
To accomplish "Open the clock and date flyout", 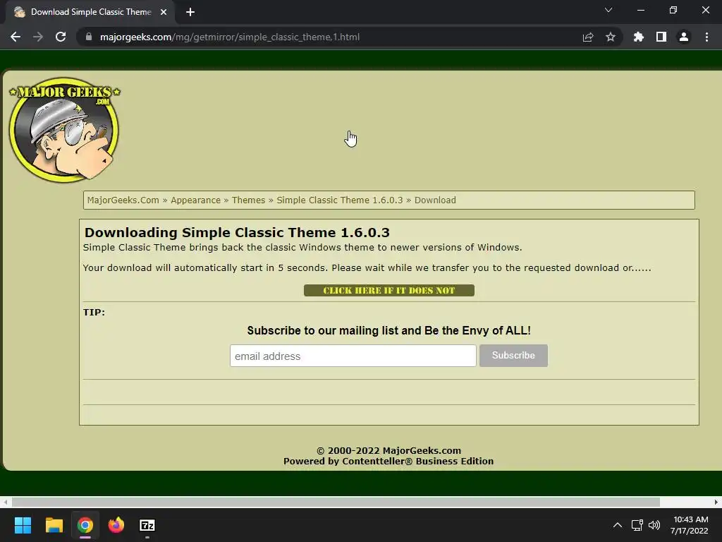I will tap(690, 525).
